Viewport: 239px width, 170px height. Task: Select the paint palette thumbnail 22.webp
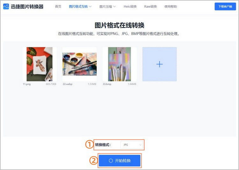79,61
